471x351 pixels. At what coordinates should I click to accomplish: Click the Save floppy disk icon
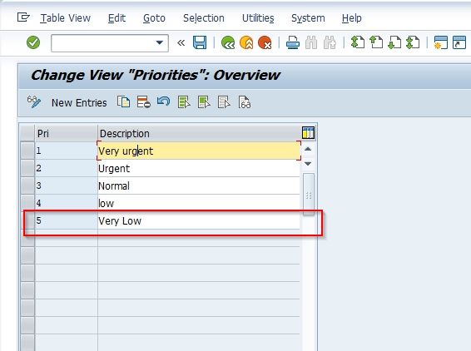200,42
